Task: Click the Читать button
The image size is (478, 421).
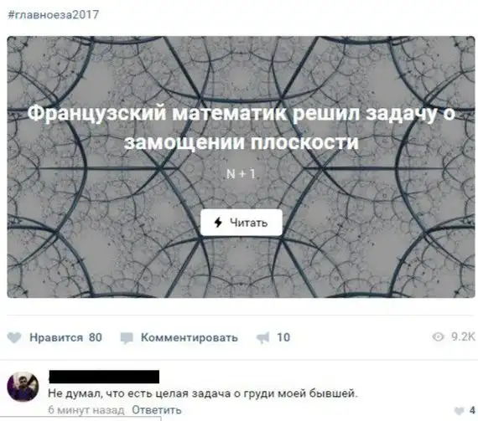Action: click(x=242, y=223)
